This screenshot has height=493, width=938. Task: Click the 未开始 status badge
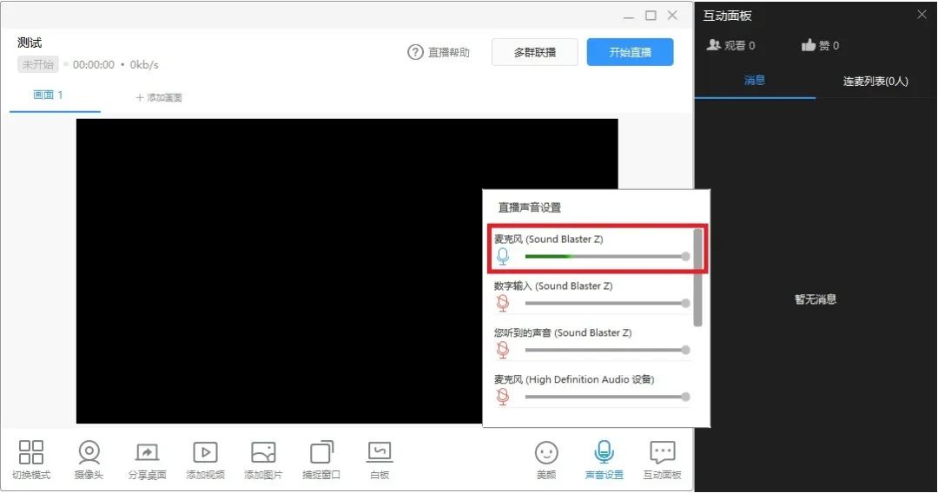tap(37, 64)
